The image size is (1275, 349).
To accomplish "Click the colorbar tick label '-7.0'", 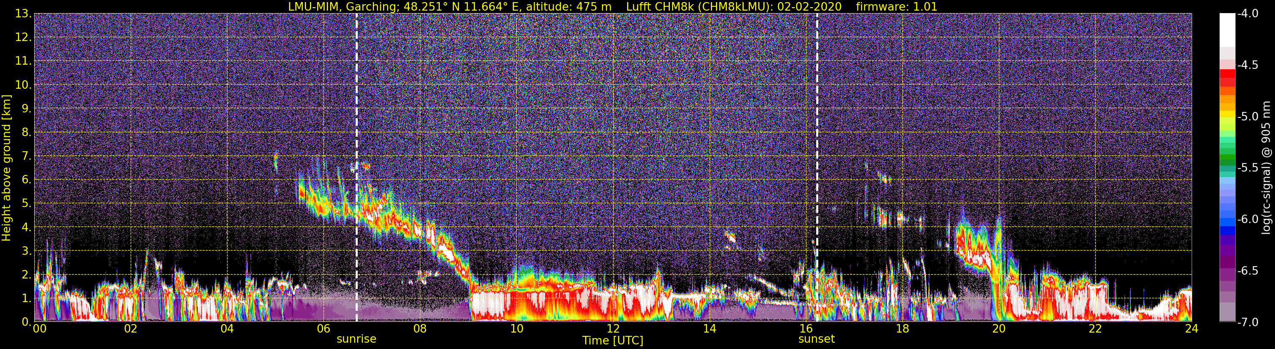I will click(1247, 322).
